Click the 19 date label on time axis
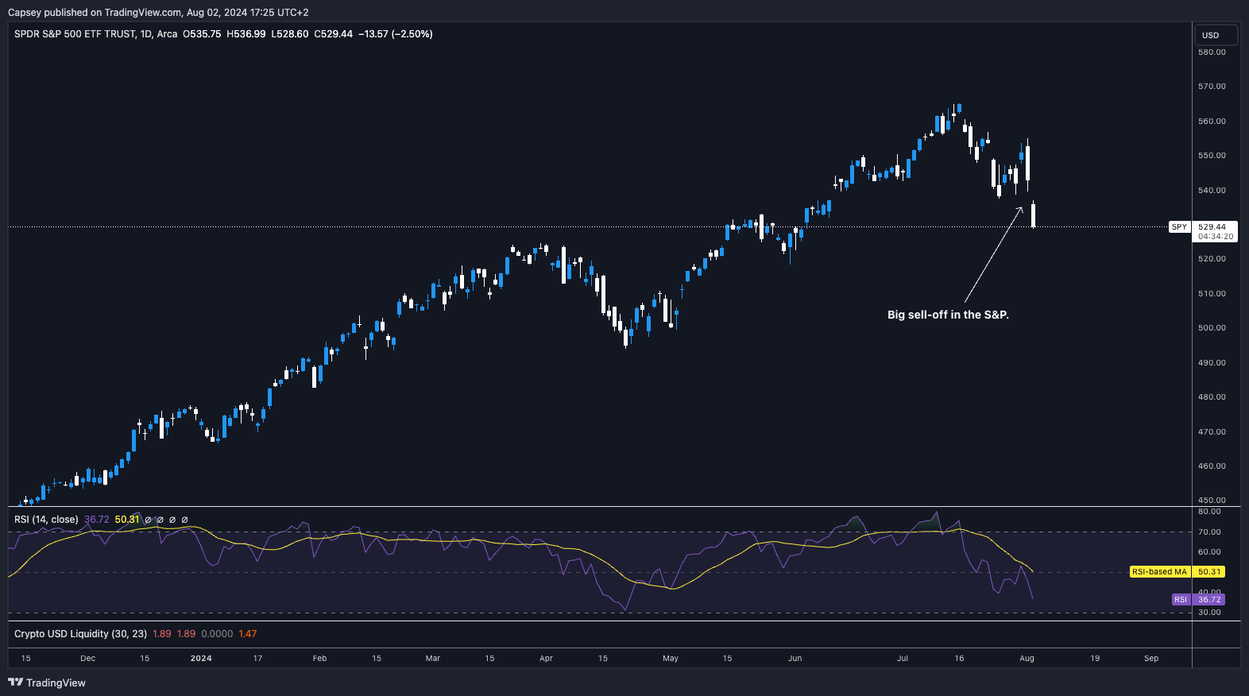Screen dimensions: 1249x696 point(1095,659)
